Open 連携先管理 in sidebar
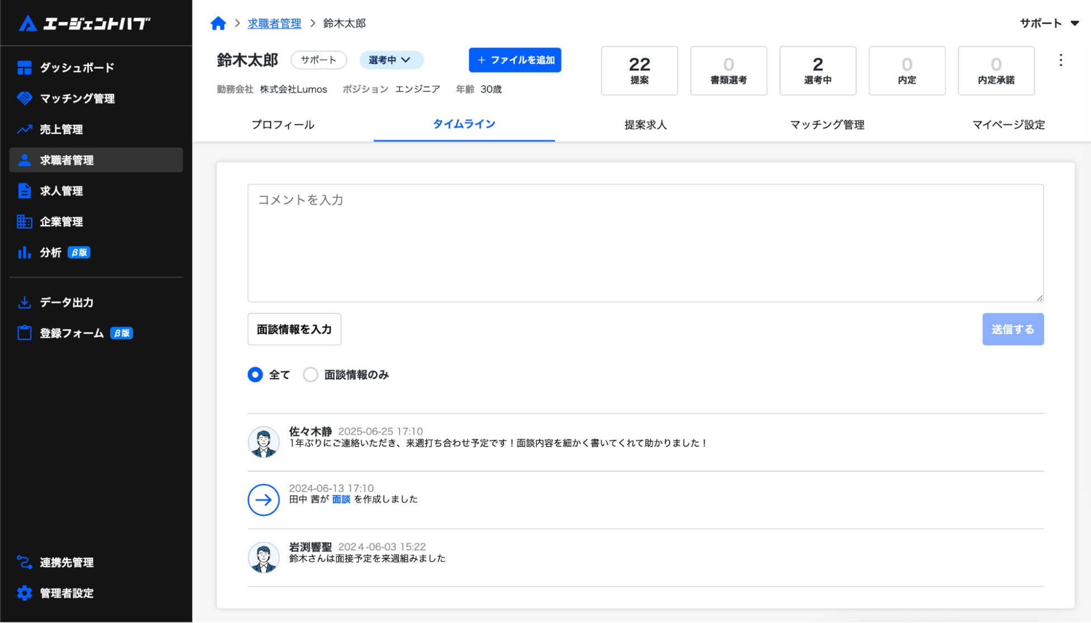 [66, 562]
